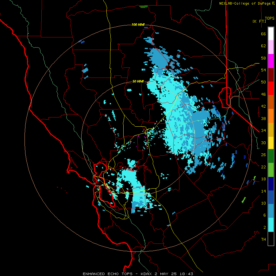Click the legend value "62"
This screenshot has height=276, width=276.
(263, 46)
